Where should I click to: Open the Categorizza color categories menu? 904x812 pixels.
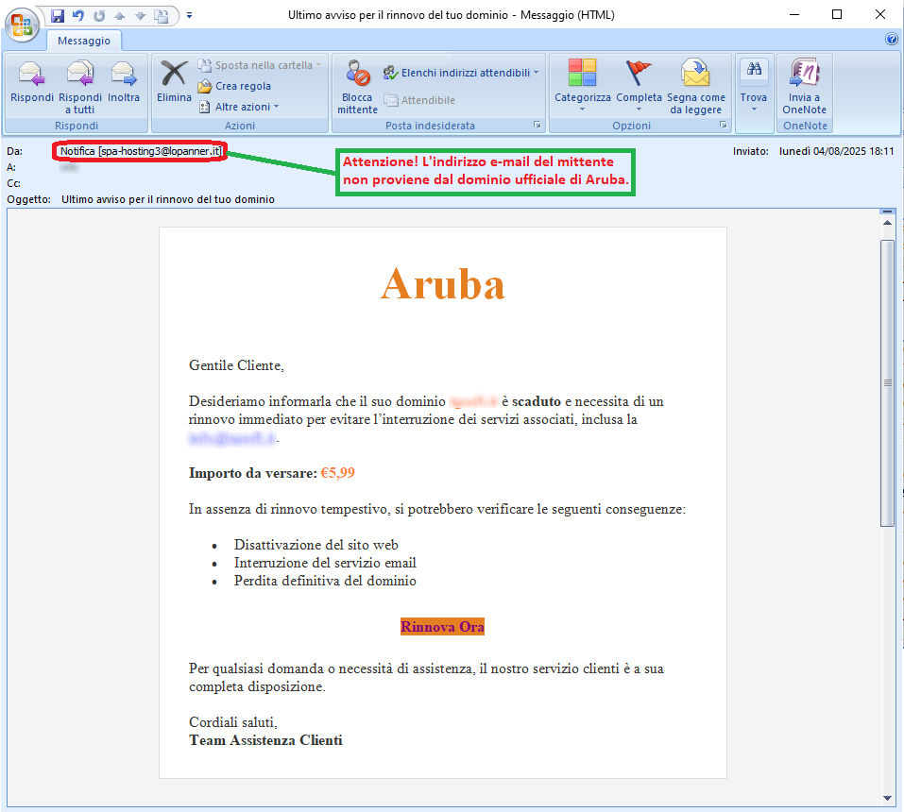pyautogui.click(x=582, y=85)
